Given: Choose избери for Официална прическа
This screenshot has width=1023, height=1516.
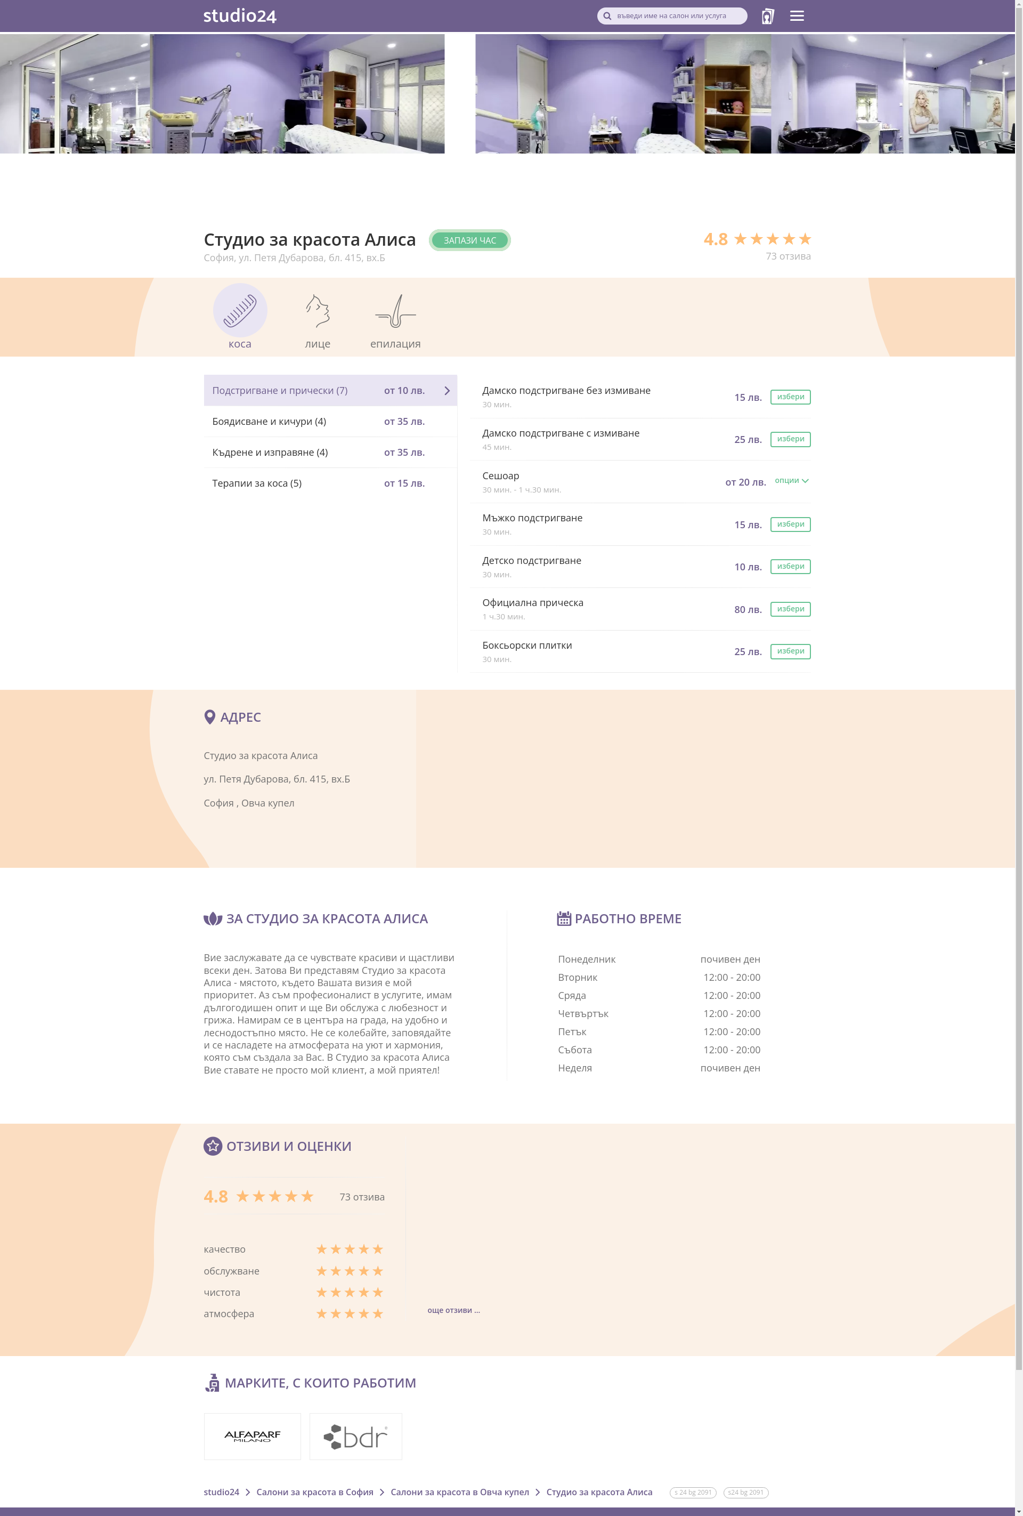Looking at the screenshot, I should [790, 609].
